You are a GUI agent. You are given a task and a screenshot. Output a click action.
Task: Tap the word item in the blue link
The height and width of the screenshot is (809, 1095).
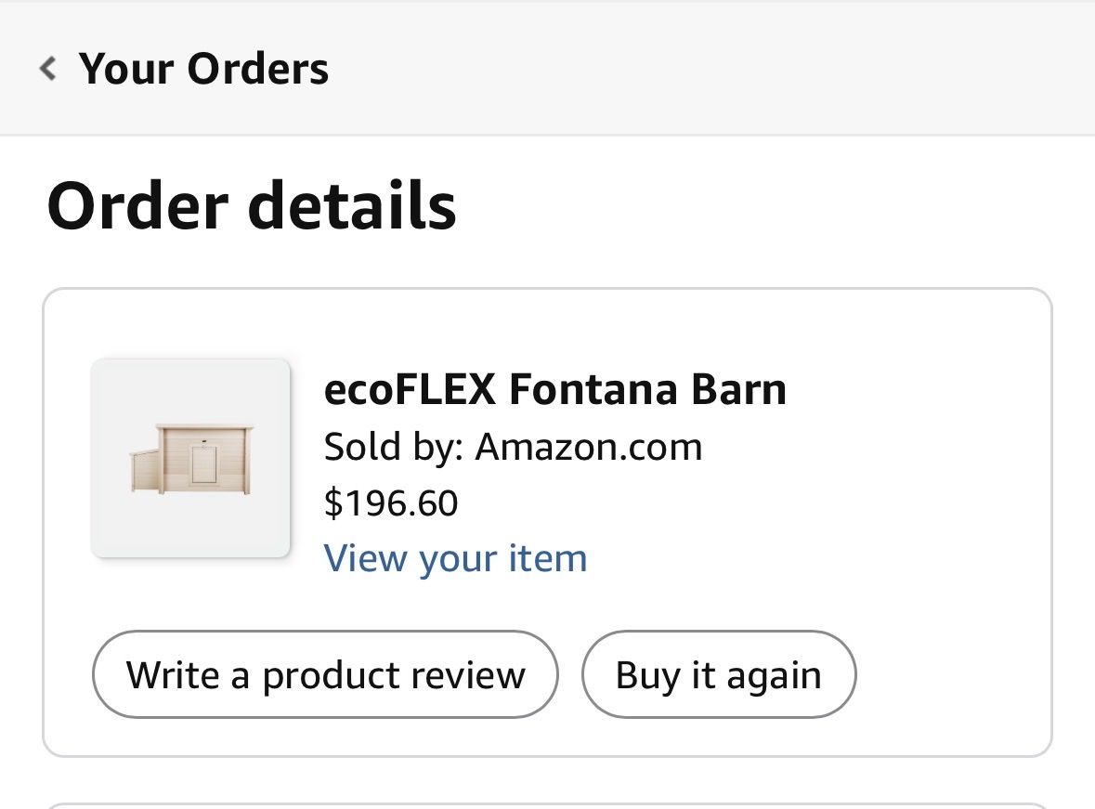pos(548,558)
